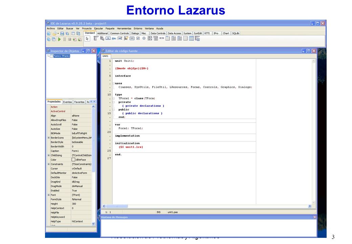The width and height of the screenshot is (352, 244).
Task: Switch to the Dialogs palette tab
Action: click(x=135, y=33)
